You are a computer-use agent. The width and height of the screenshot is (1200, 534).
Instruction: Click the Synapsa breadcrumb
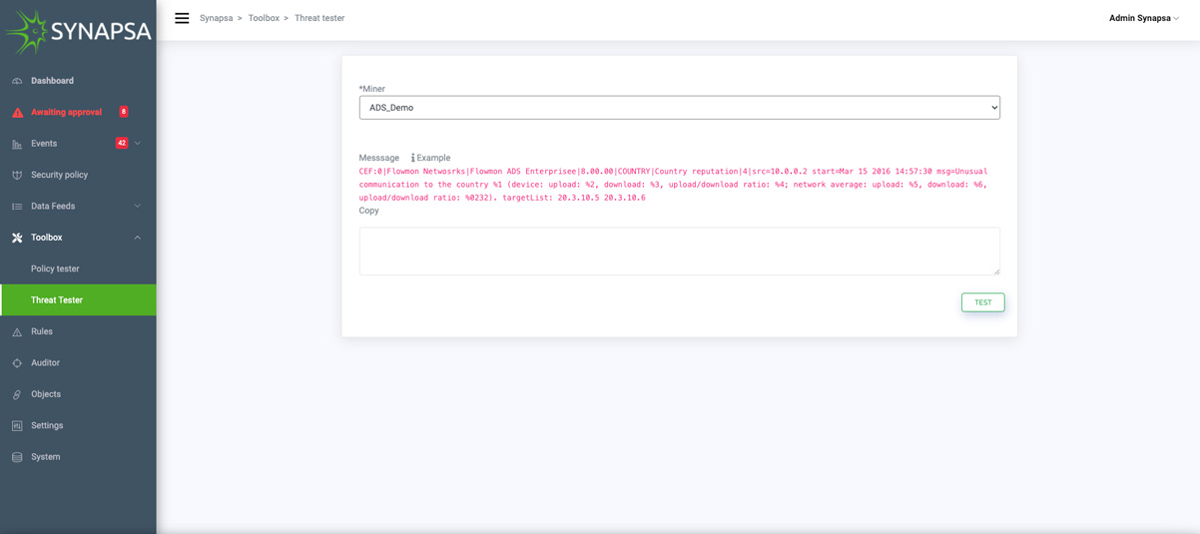216,18
